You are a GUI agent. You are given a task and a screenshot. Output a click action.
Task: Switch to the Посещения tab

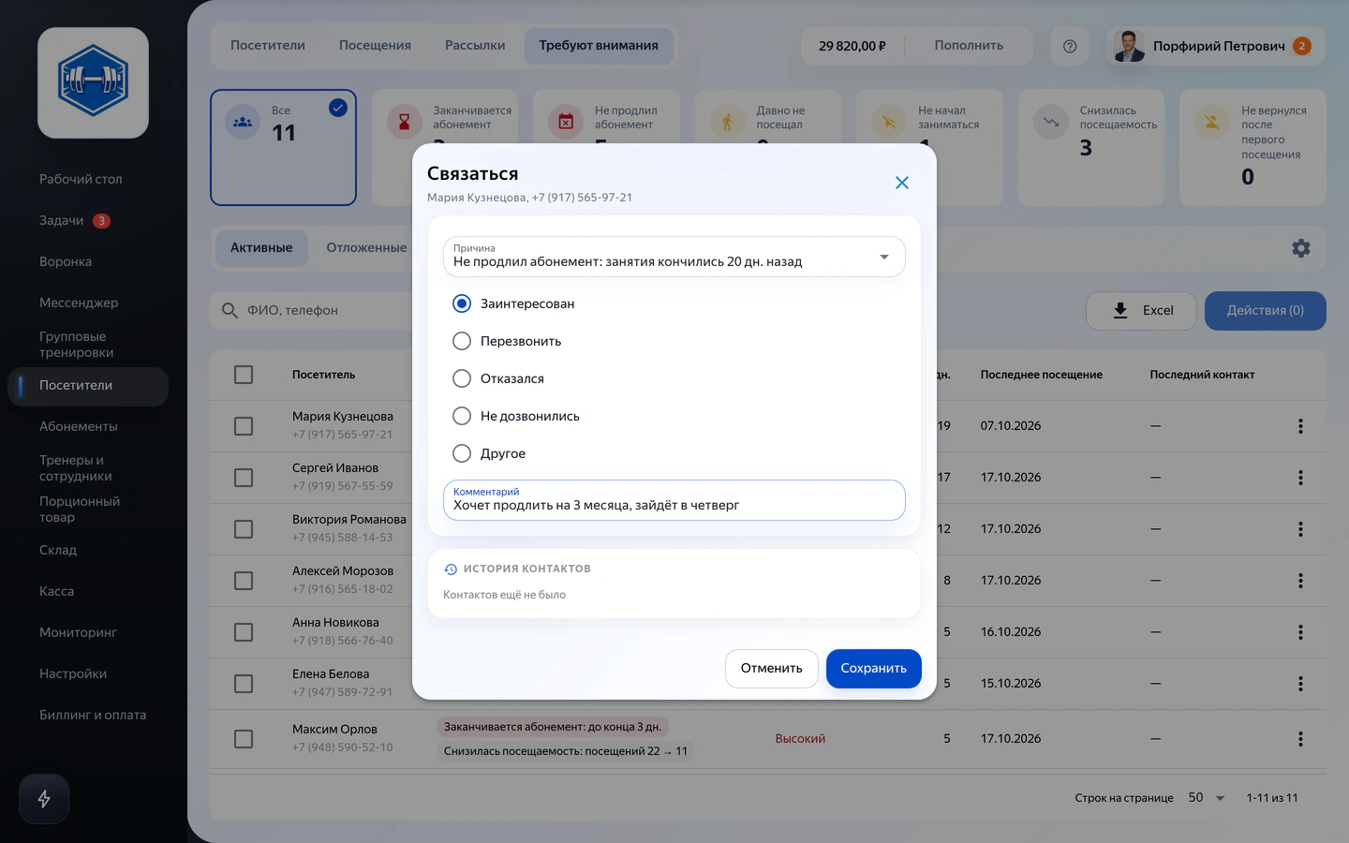coord(375,46)
